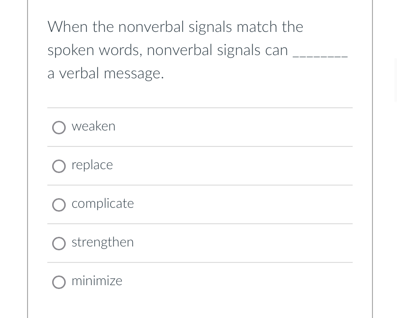Click the "complicate" option label text

[102, 204]
